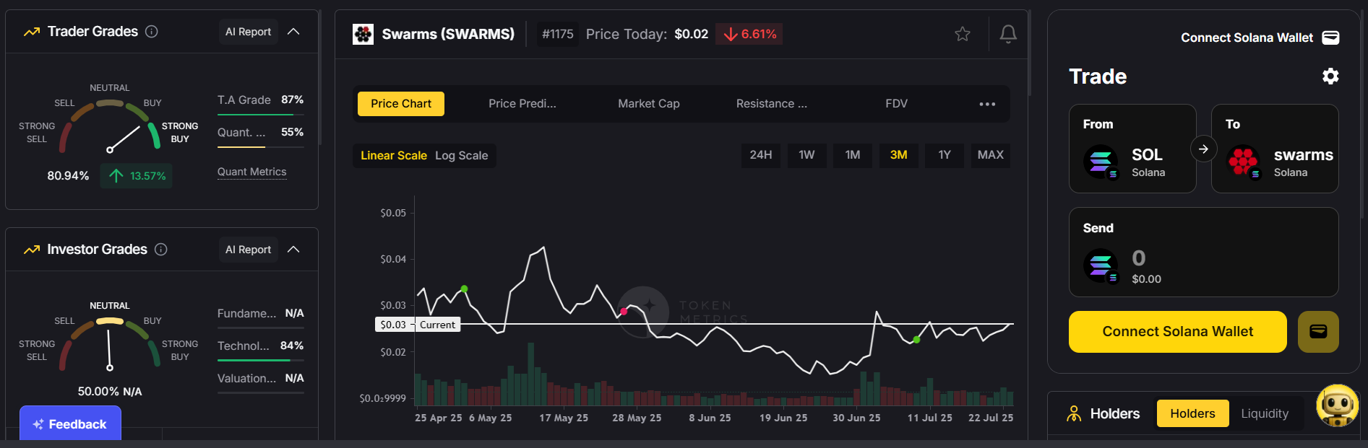Open the Price Prediction tab

tap(522, 104)
